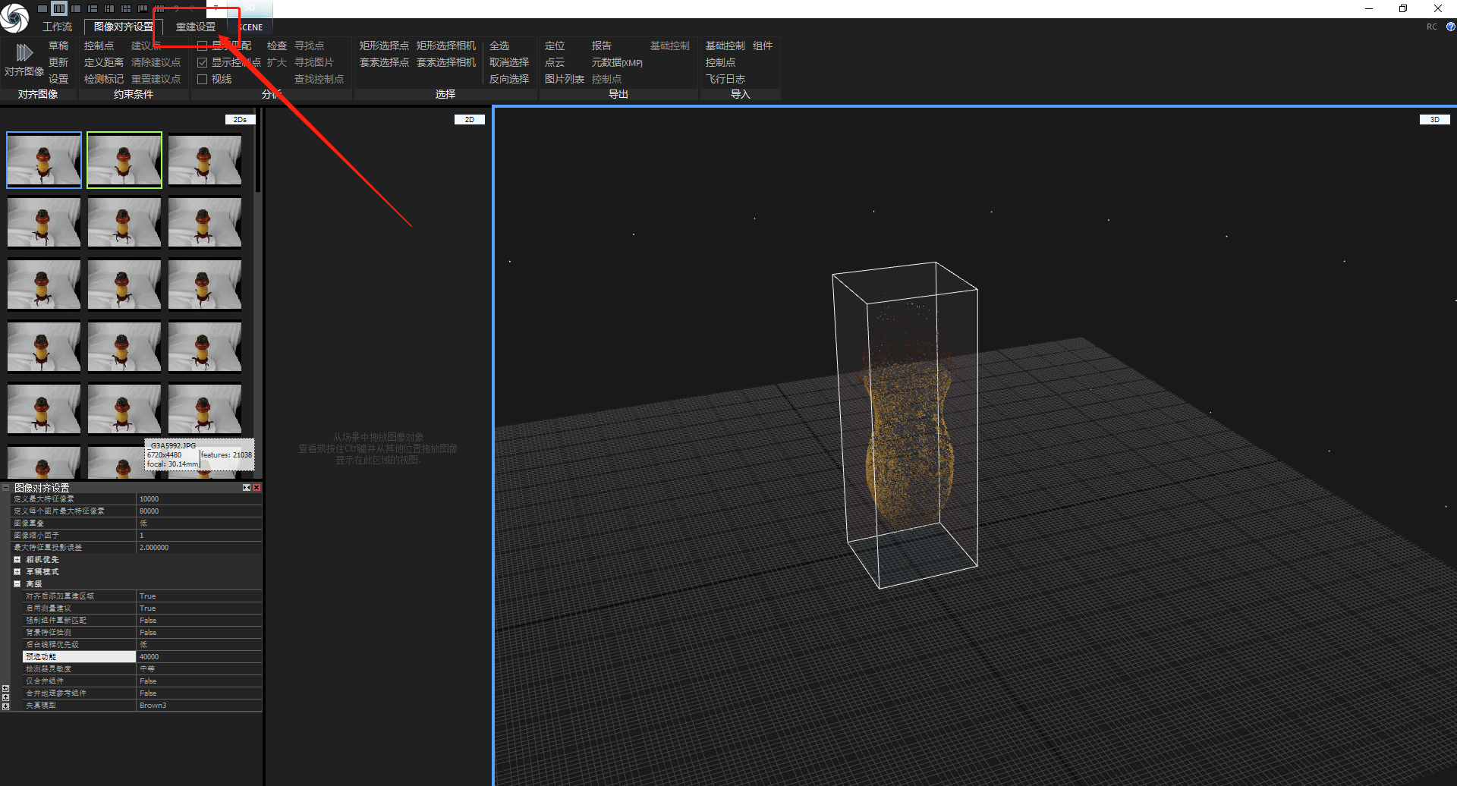Tick the top checkbox in the 分析 group
This screenshot has height=786, width=1457.
[x=203, y=46]
